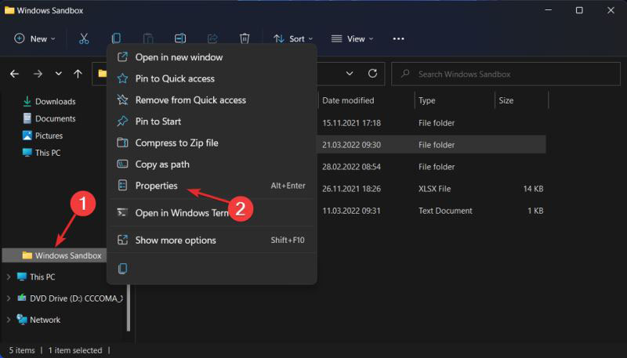Select Properties from the context menu
Screen dimensions: 627x358
click(156, 186)
